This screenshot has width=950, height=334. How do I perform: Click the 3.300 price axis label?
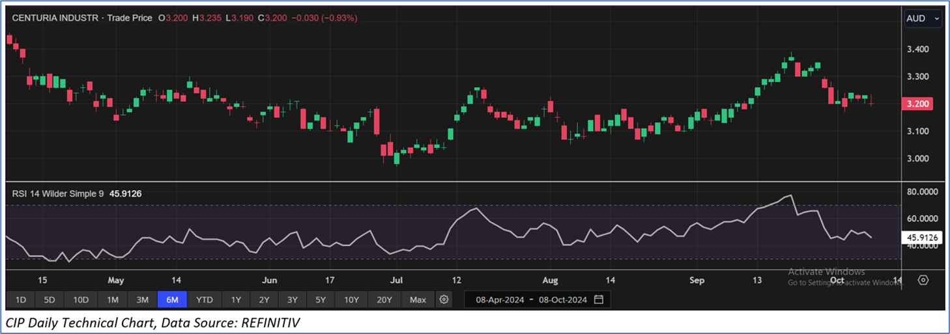pos(917,77)
